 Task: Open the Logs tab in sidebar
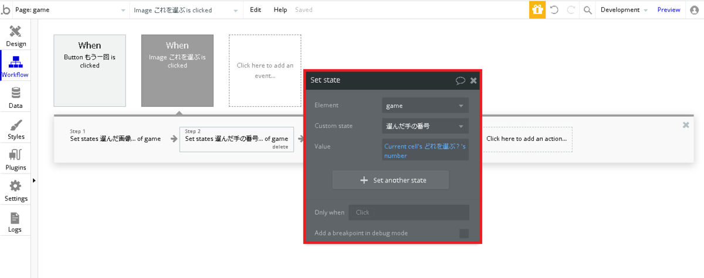coord(16,222)
